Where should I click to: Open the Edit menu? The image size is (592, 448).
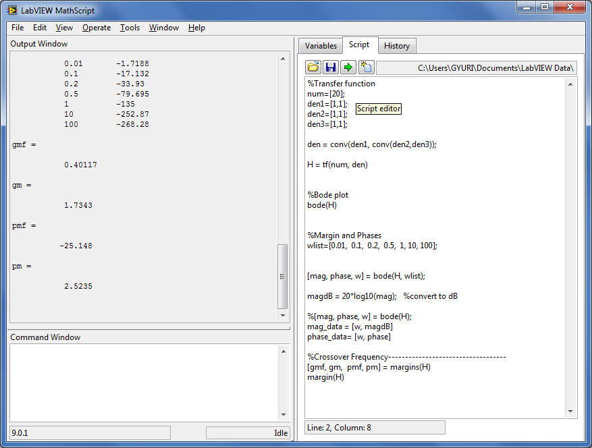point(40,28)
